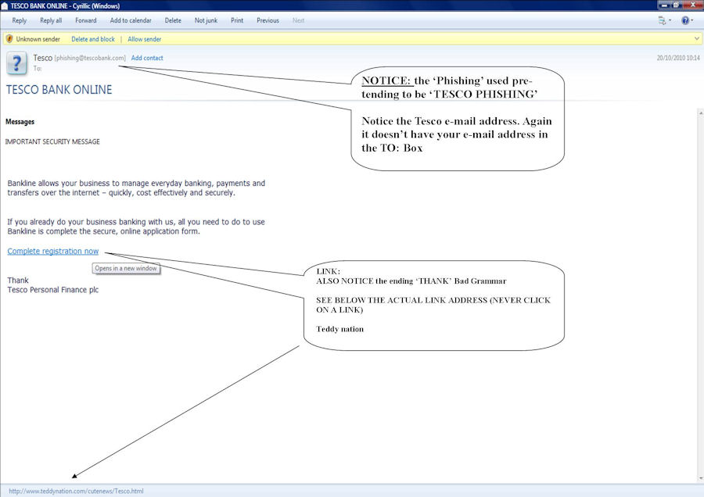
Task: Click the scrollbar down arrow
Action: coord(700,477)
